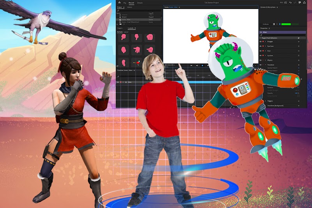Toggle the microphone input icon
This screenshot has width=312, height=208.
tap(280, 24)
